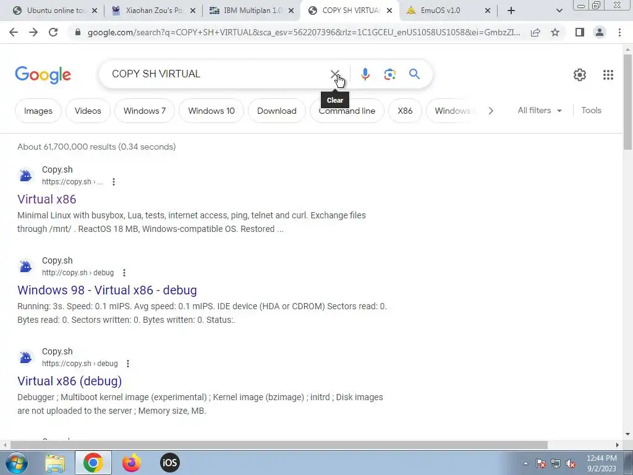Viewport: 633px width, 475px height.
Task: Select the X86 filter chip
Action: 405,111
